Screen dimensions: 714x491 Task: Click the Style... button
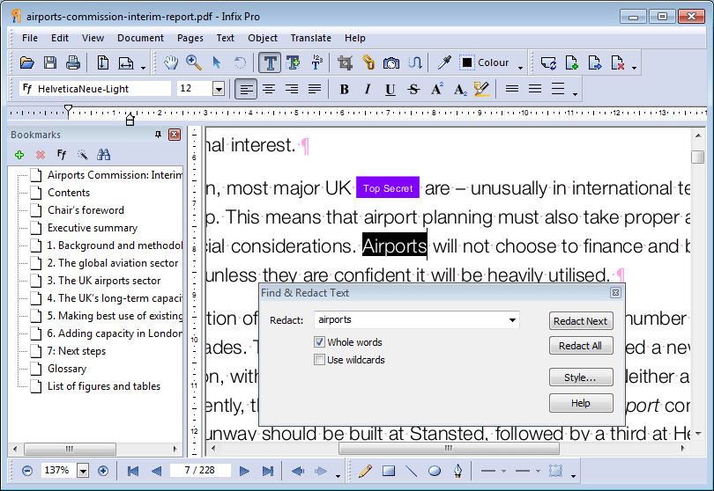(580, 377)
